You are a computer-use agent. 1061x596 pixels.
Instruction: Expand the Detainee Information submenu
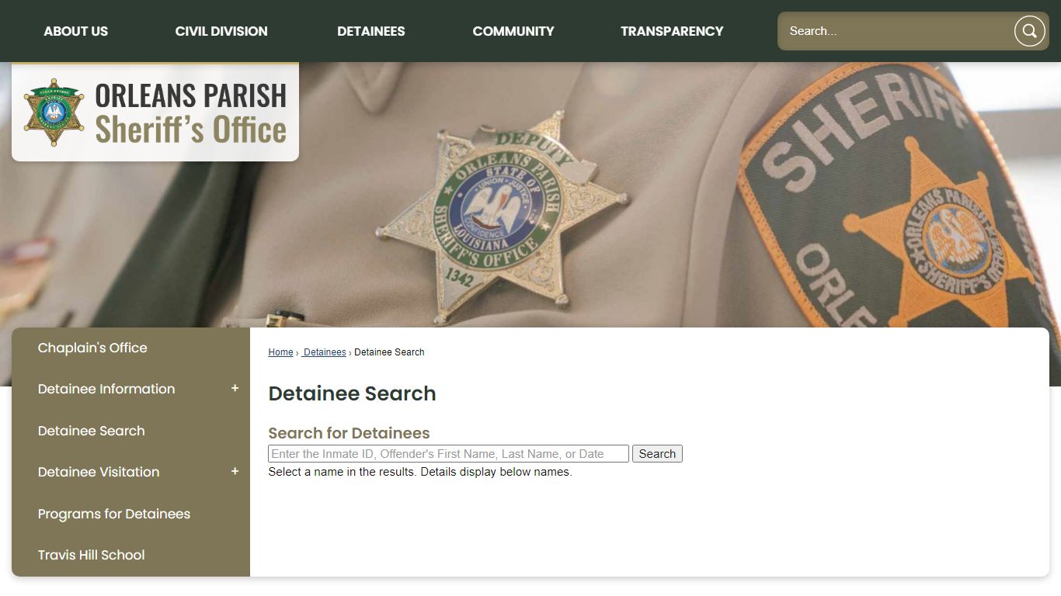point(235,389)
